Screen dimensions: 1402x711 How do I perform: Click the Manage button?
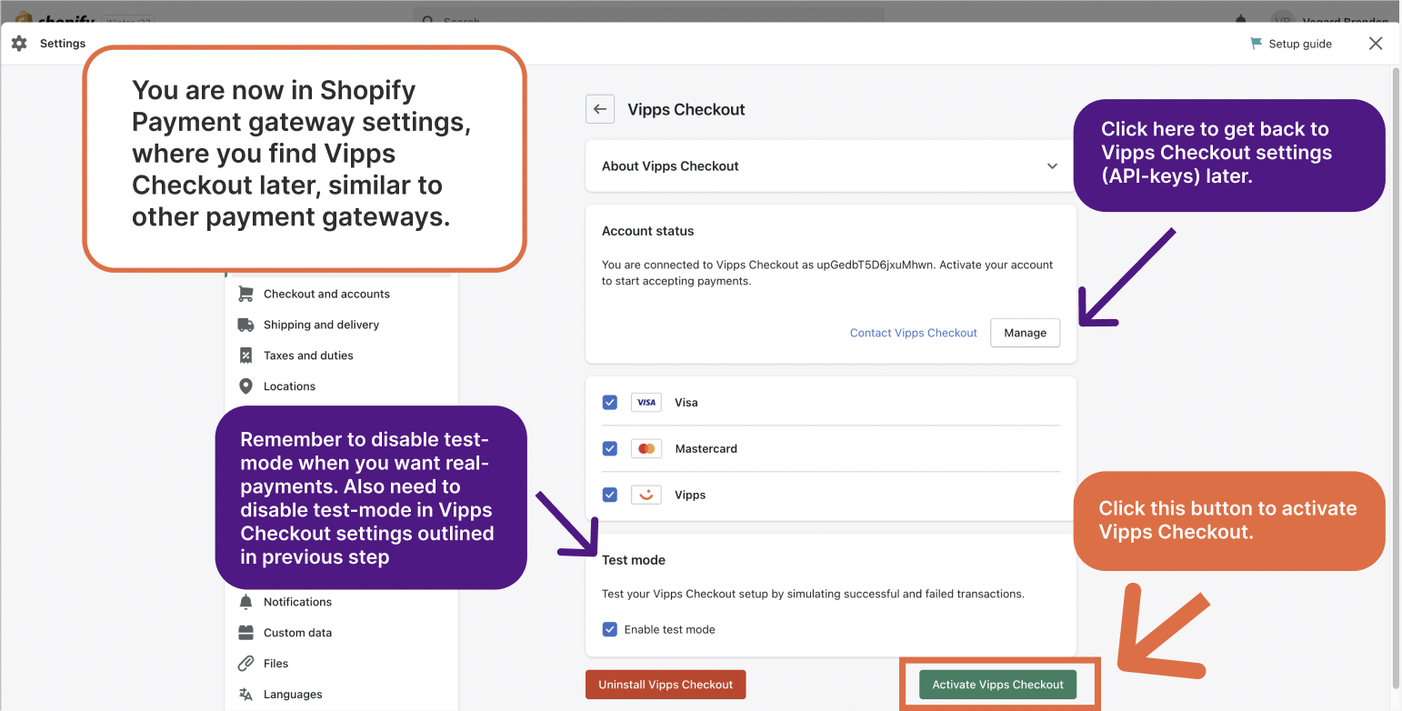[1025, 333]
